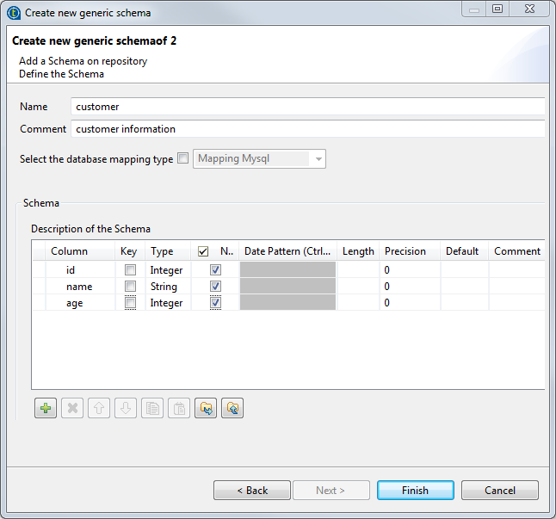Open the Mapping Mysql dropdown

coord(318,159)
